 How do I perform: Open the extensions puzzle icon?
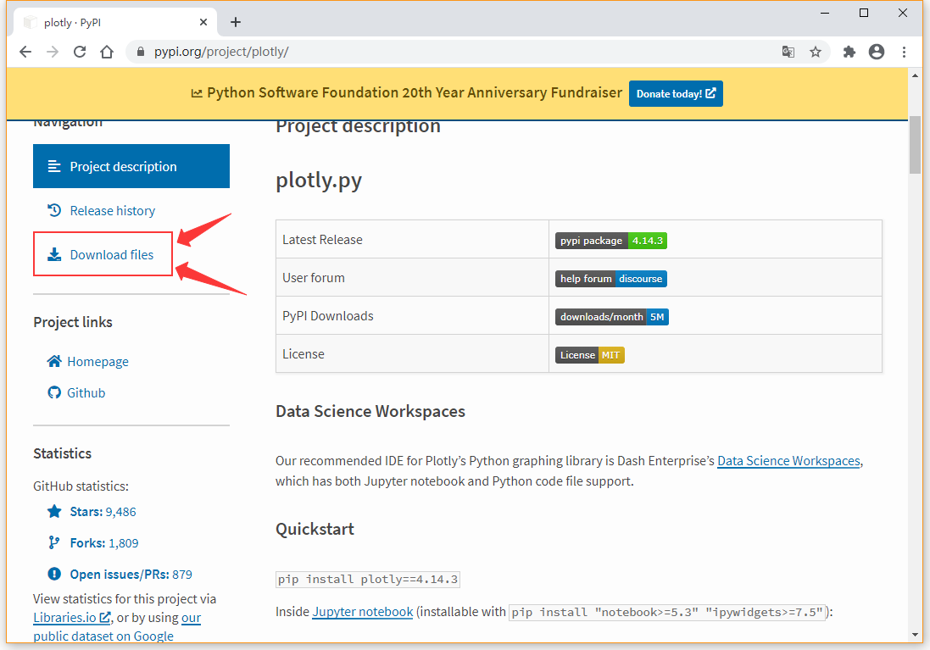[x=849, y=52]
